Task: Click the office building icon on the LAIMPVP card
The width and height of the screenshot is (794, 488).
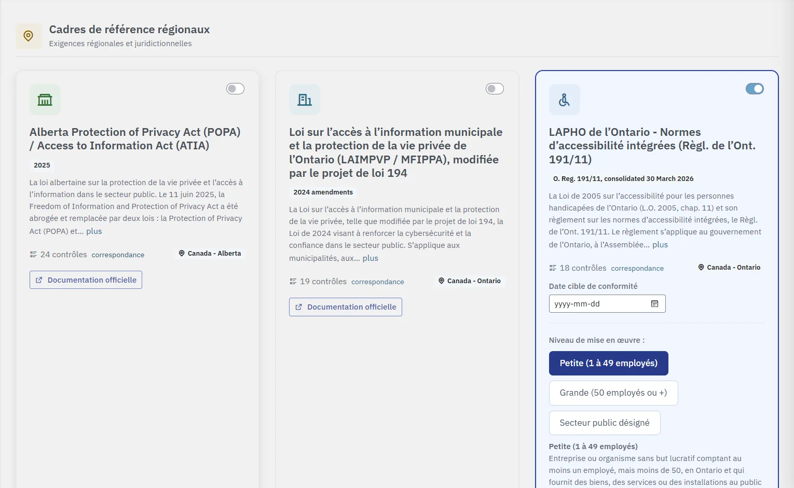Action: tap(305, 100)
